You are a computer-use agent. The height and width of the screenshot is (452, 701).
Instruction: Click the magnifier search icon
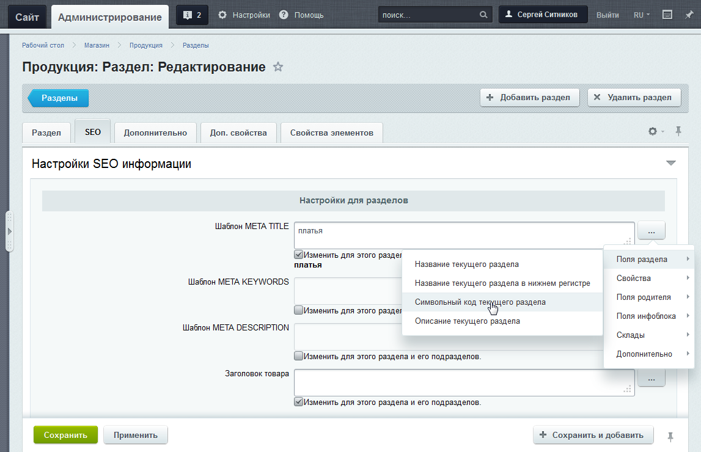483,15
